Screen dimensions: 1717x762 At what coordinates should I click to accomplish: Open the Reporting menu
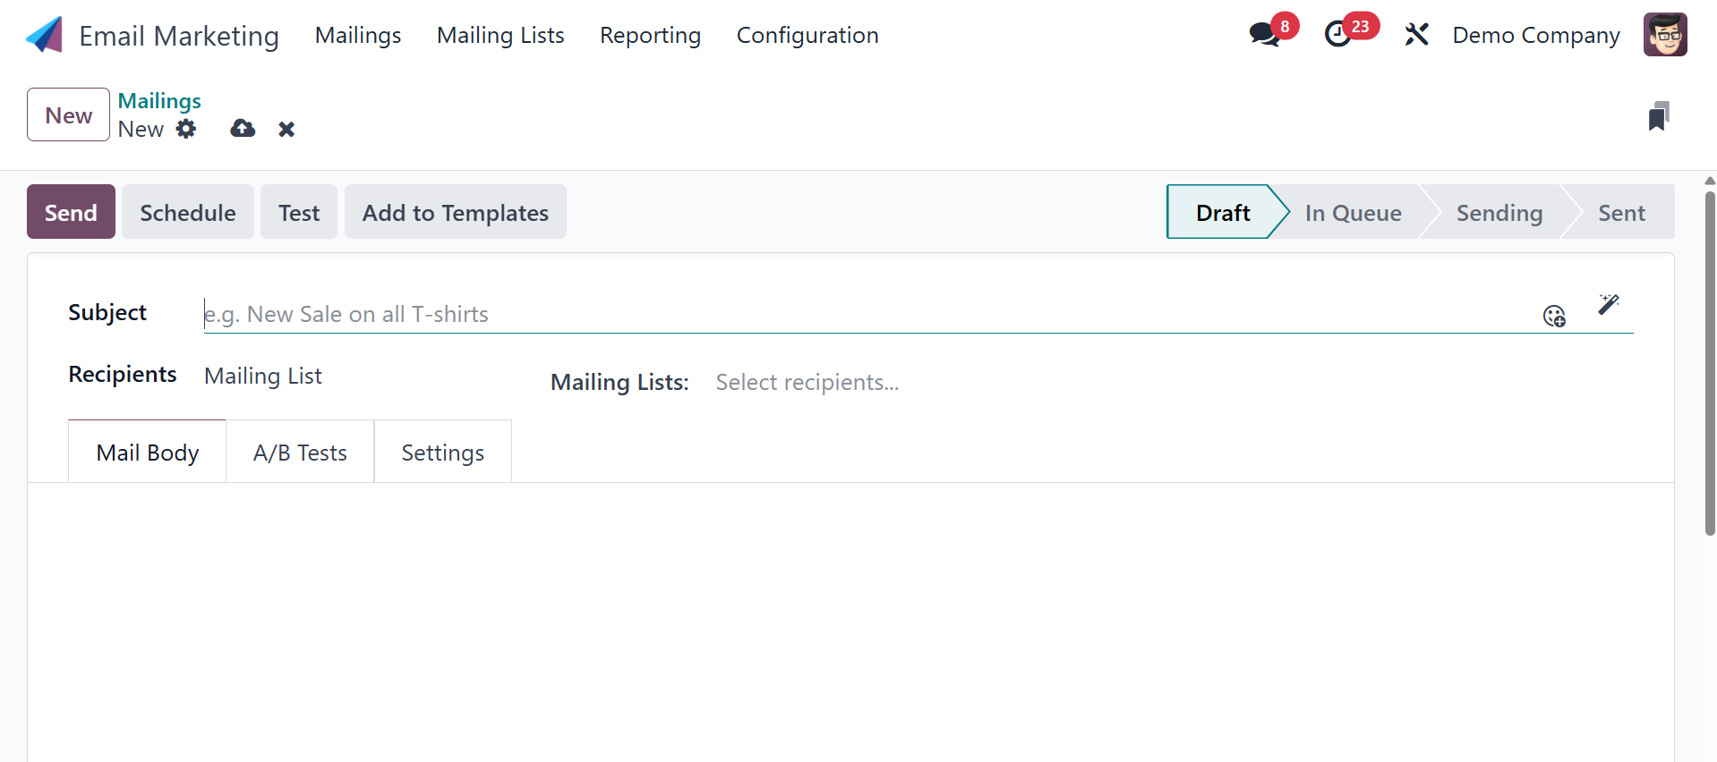650,36
